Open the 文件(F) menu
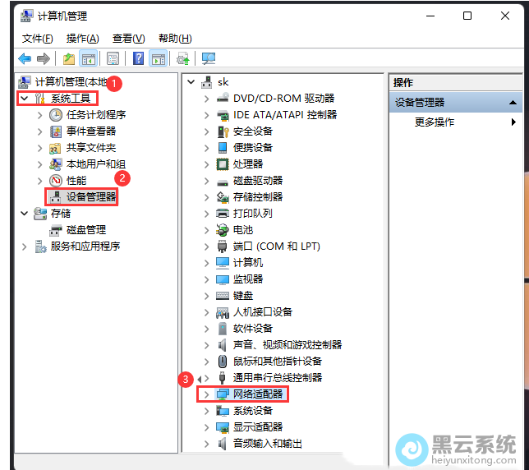 pyautogui.click(x=37, y=39)
